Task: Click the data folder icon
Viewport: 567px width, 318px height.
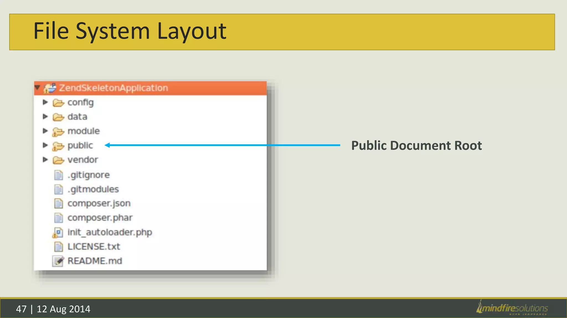Action: [58, 117]
